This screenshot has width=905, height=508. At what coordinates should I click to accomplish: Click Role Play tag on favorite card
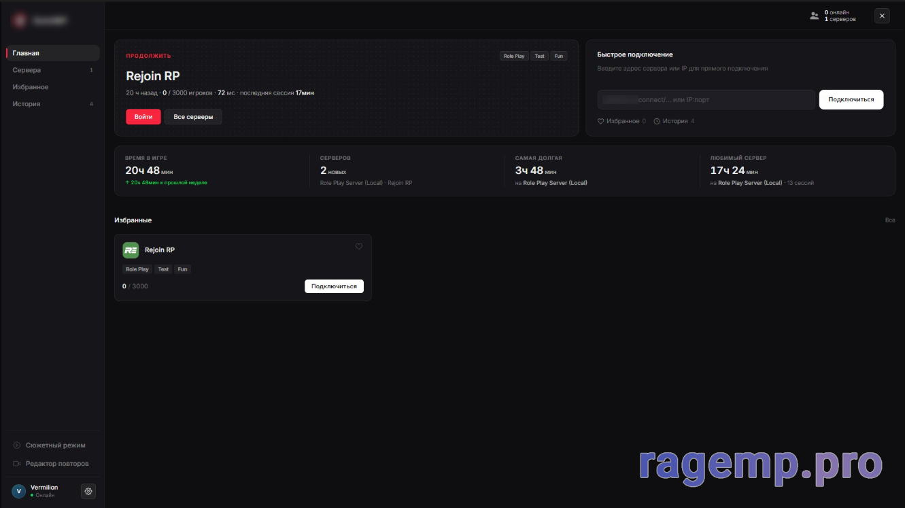pyautogui.click(x=137, y=269)
